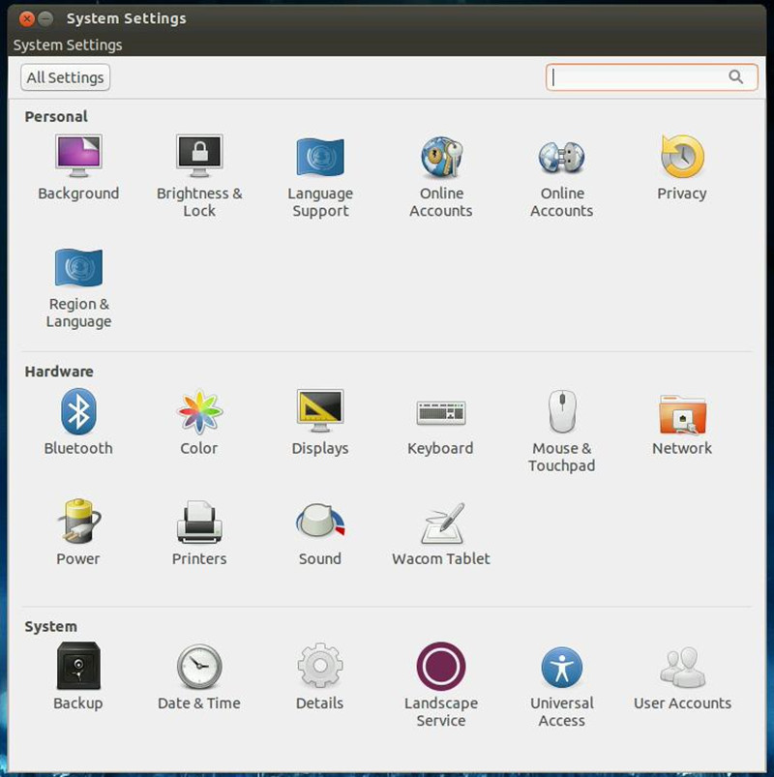Viewport: 774px width, 777px height.
Task: Click the magnifier icon in search box
Action: [x=736, y=76]
